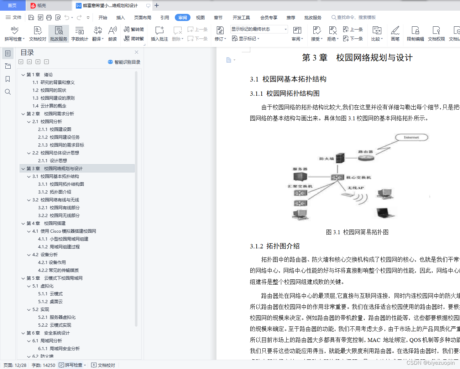Switch to the 开发工具 ribbon tab

point(241,17)
